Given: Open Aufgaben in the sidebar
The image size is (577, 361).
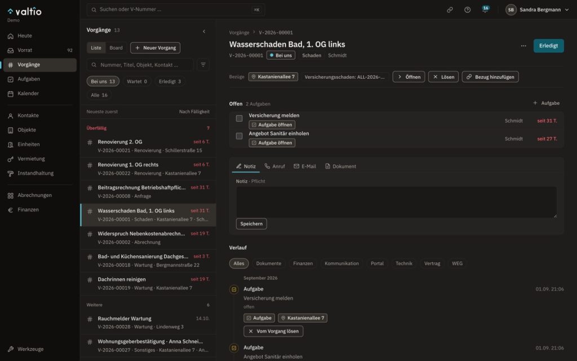Looking at the screenshot, I should [x=40, y=79].
